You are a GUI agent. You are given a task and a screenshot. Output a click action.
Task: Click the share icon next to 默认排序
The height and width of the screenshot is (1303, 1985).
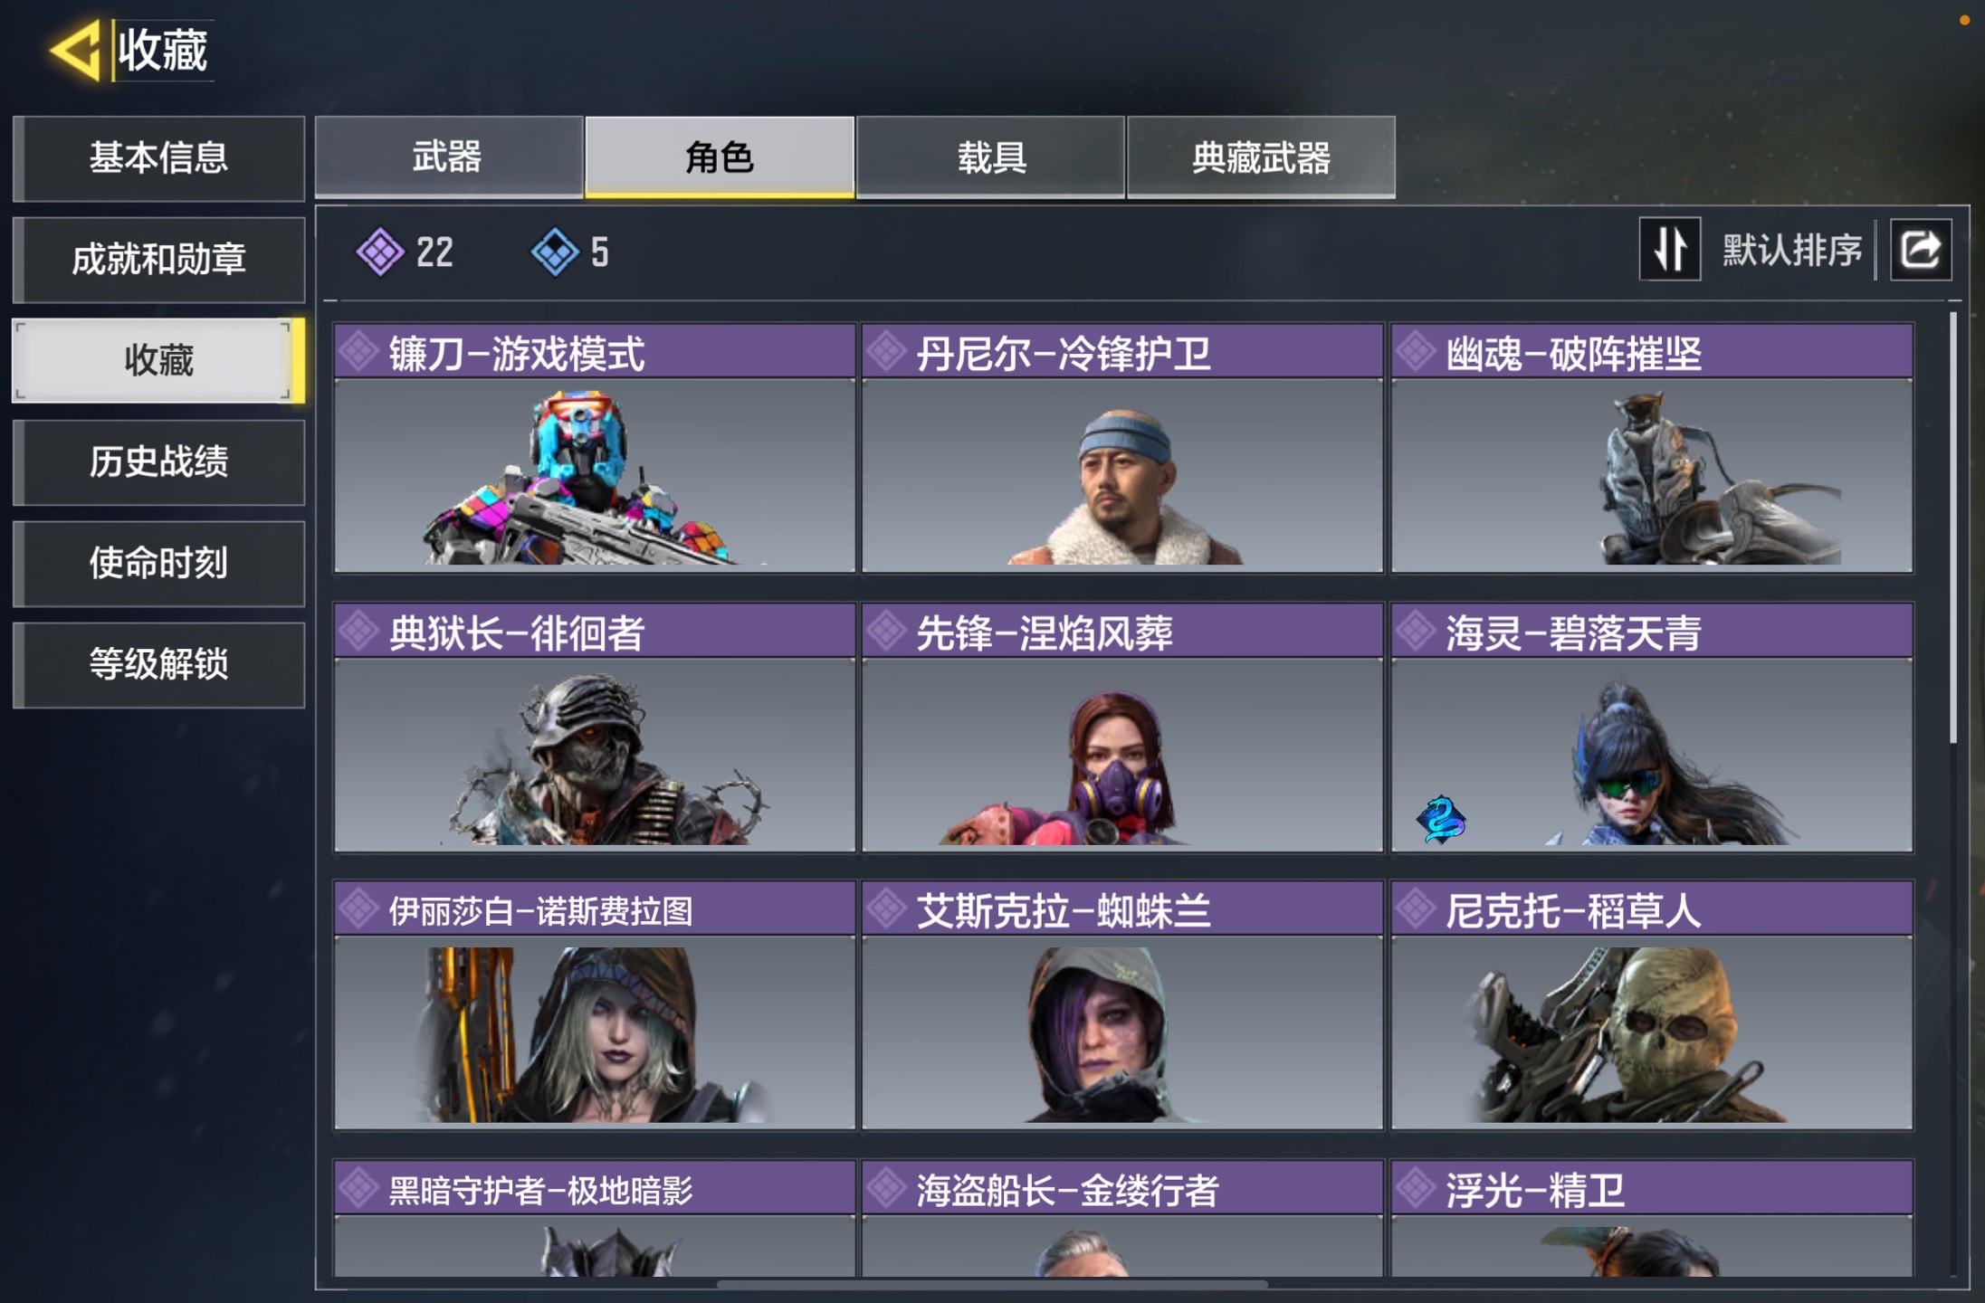click(x=1920, y=250)
